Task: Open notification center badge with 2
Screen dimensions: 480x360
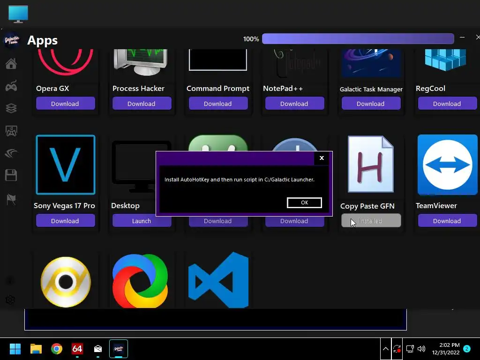Action: [x=467, y=349]
